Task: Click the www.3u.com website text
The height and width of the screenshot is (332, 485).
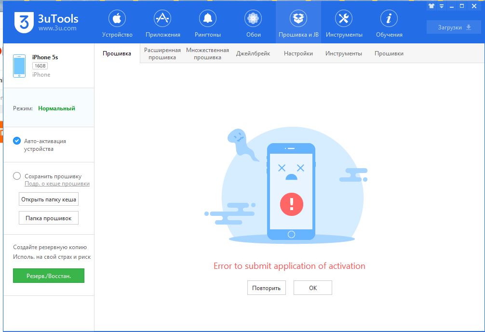Action: click(x=57, y=28)
